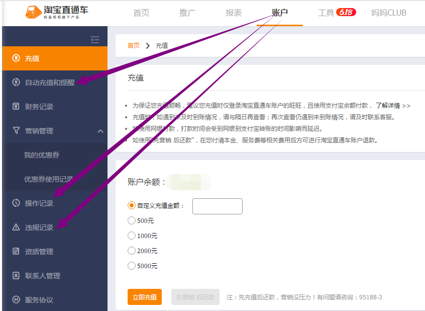This screenshot has width=425, height=311.
Task: Choose the 1000元 recharge amount
Action: (132, 236)
